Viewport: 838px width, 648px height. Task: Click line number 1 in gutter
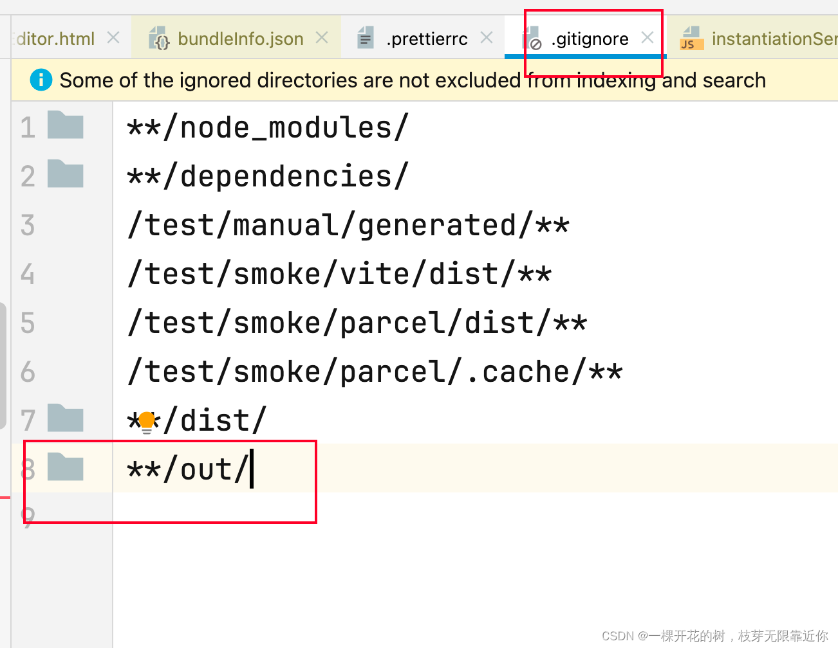tap(27, 128)
